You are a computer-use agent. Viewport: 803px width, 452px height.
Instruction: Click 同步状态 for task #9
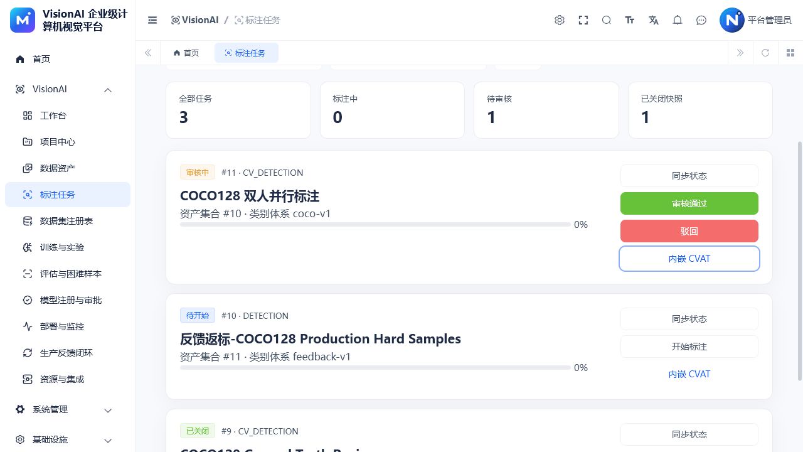point(689,434)
